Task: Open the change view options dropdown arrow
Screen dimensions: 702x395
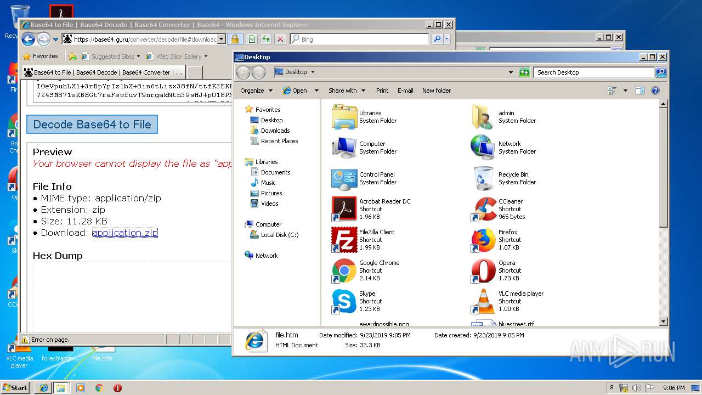Action: point(625,91)
